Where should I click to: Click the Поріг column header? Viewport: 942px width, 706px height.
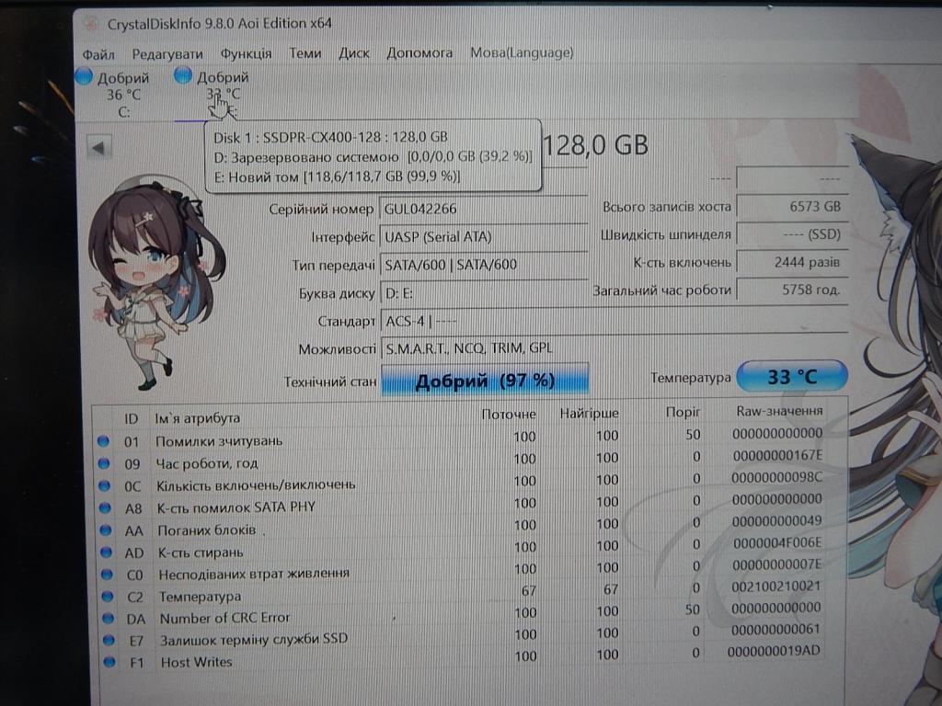tap(683, 413)
